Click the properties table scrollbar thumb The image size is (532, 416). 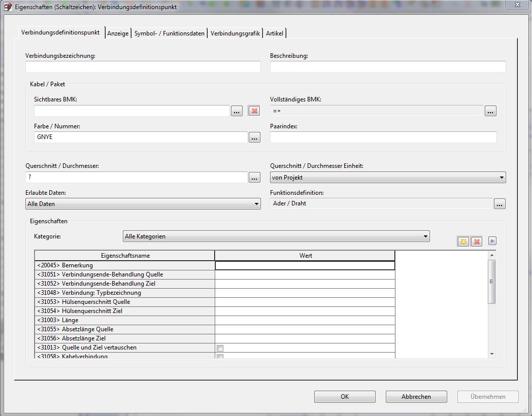tap(491, 282)
